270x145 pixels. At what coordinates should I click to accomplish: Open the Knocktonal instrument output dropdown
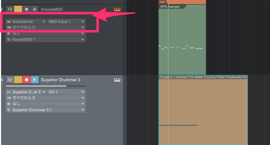point(26,21)
